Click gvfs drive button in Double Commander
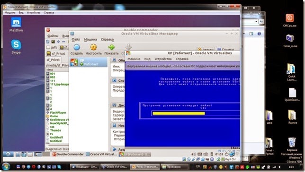The image size is (305, 172). coord(52,47)
